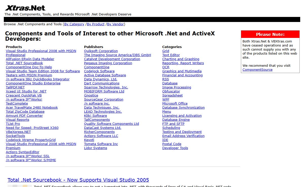Open Quality Software Components Ltd link
304x187 pixels.
[111, 124]
